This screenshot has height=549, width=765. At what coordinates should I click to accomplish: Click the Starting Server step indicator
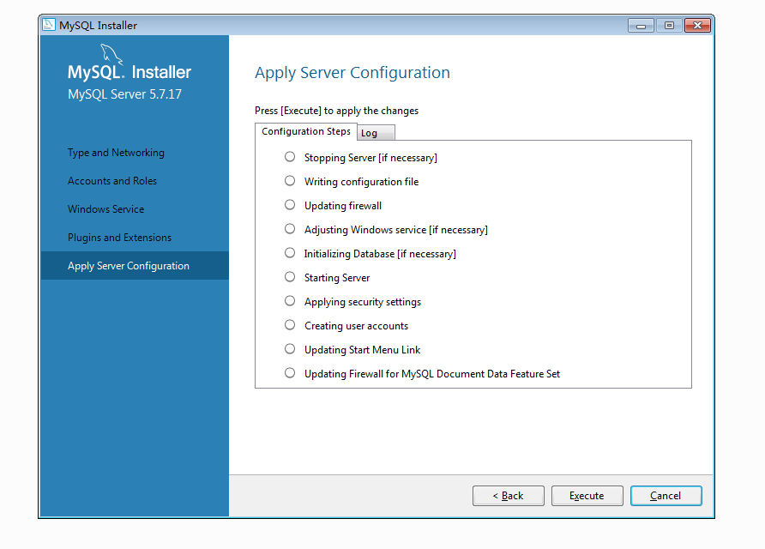290,277
